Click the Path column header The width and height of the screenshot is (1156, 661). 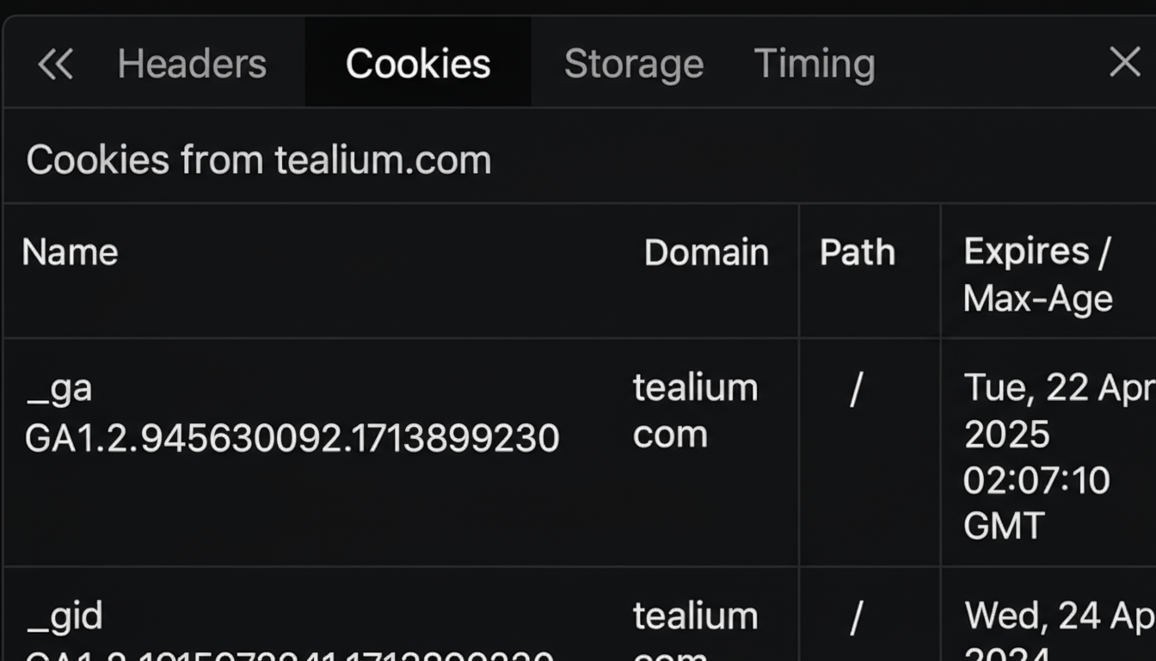pyautogui.click(x=858, y=252)
